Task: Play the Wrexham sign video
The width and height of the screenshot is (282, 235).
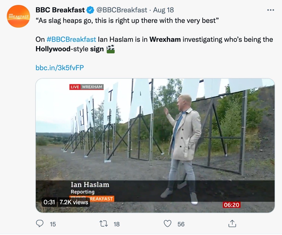Action: tap(155, 145)
